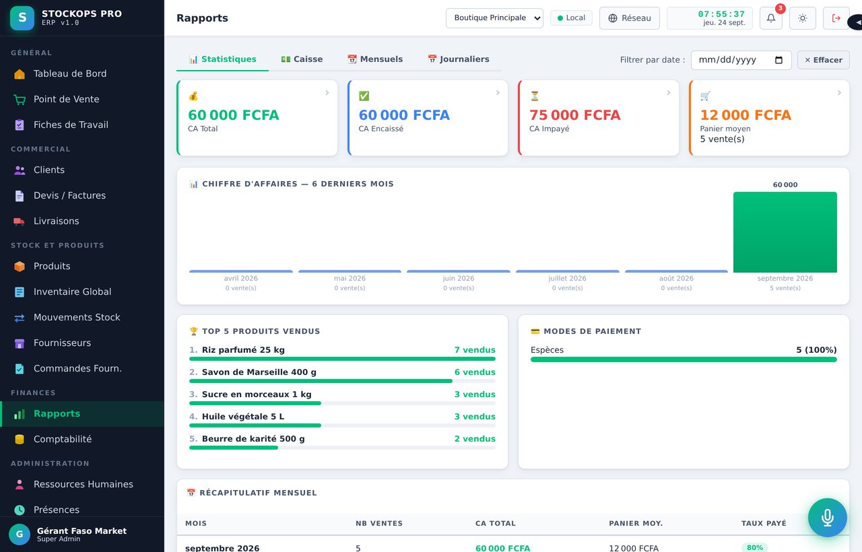The height and width of the screenshot is (552, 862).
Task: Open the Boutique Principale store dropdown
Action: pyautogui.click(x=494, y=18)
